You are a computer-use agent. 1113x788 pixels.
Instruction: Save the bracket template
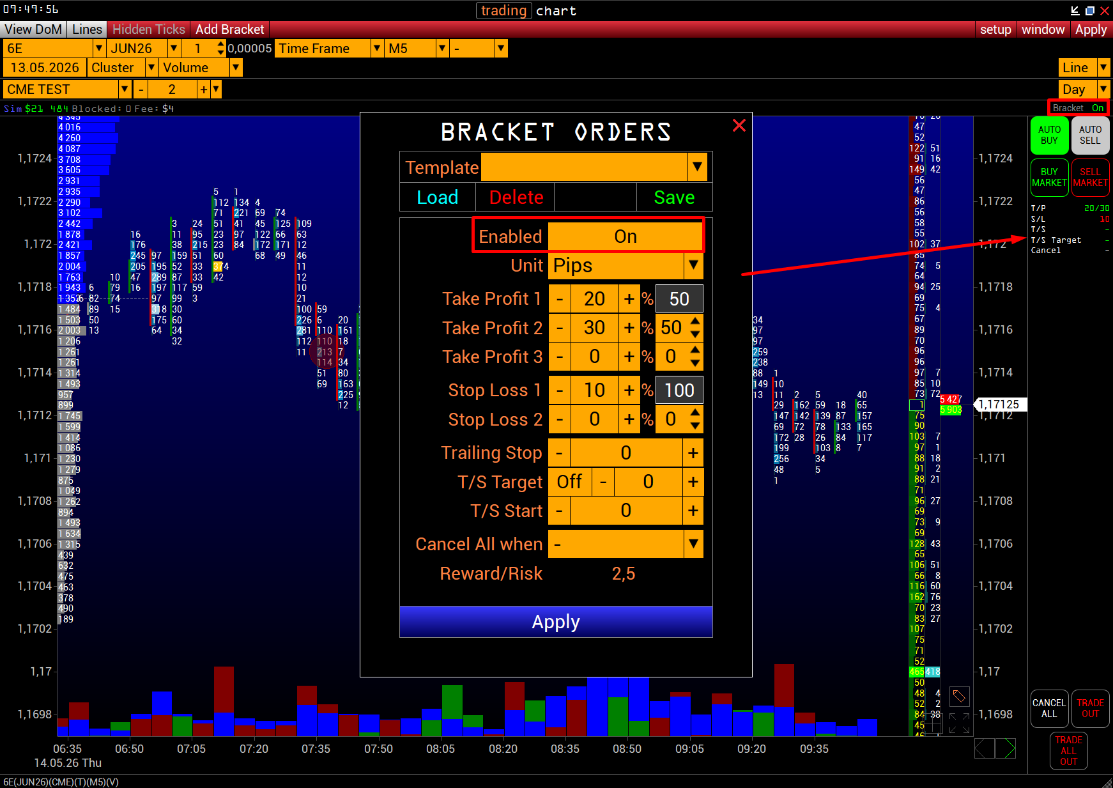click(x=674, y=197)
